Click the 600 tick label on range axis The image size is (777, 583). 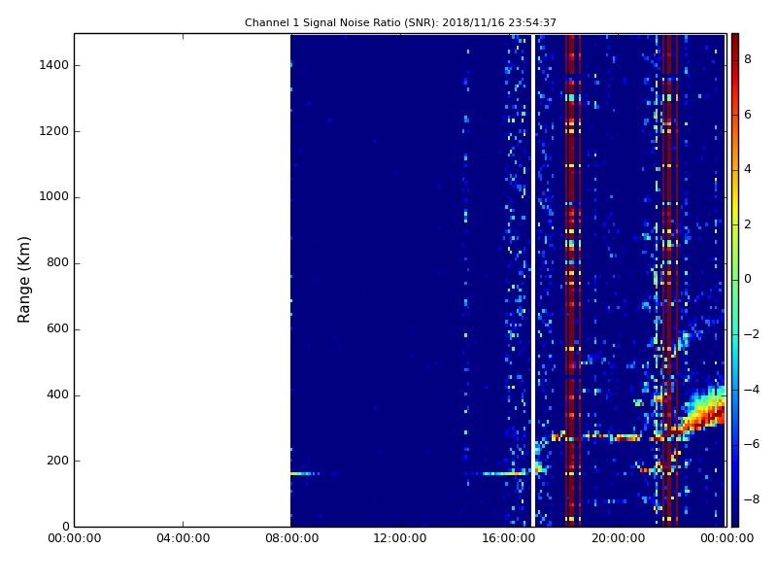(x=57, y=328)
